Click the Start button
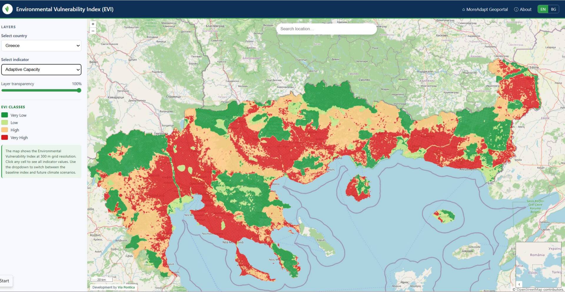 click(5, 281)
